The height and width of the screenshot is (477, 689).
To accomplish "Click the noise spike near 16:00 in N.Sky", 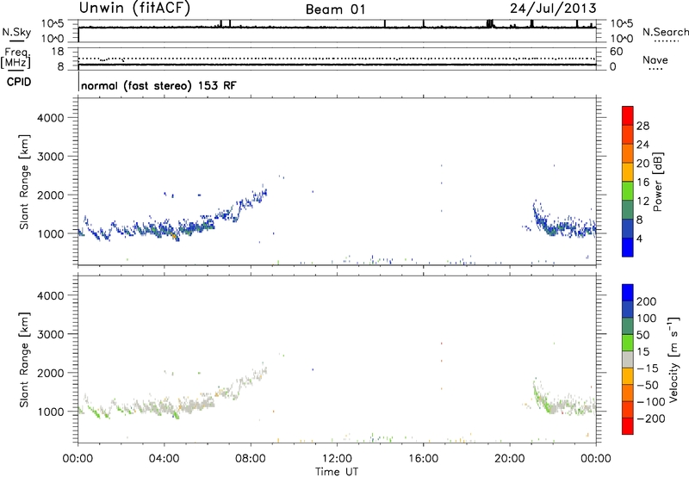I will coord(423,24).
